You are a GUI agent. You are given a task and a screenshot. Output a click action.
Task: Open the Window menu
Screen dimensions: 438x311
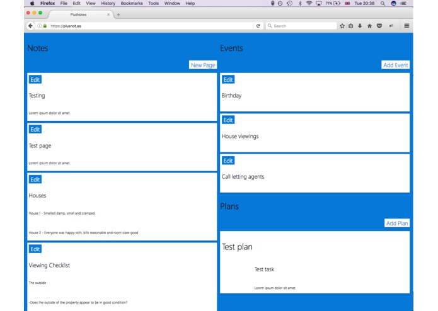click(x=172, y=3)
